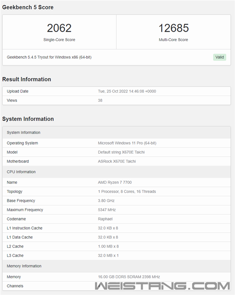Screen dimensions: 235x295
Task: Select ASRock X670E Taichi value
Action: (117, 161)
